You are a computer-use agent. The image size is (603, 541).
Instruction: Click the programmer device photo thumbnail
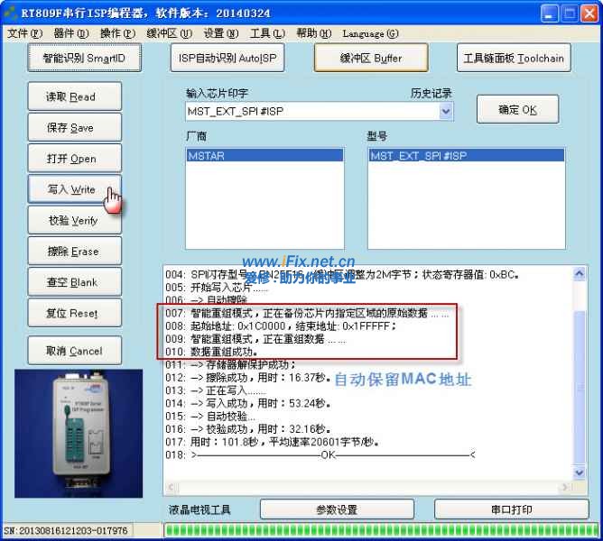pos(79,435)
